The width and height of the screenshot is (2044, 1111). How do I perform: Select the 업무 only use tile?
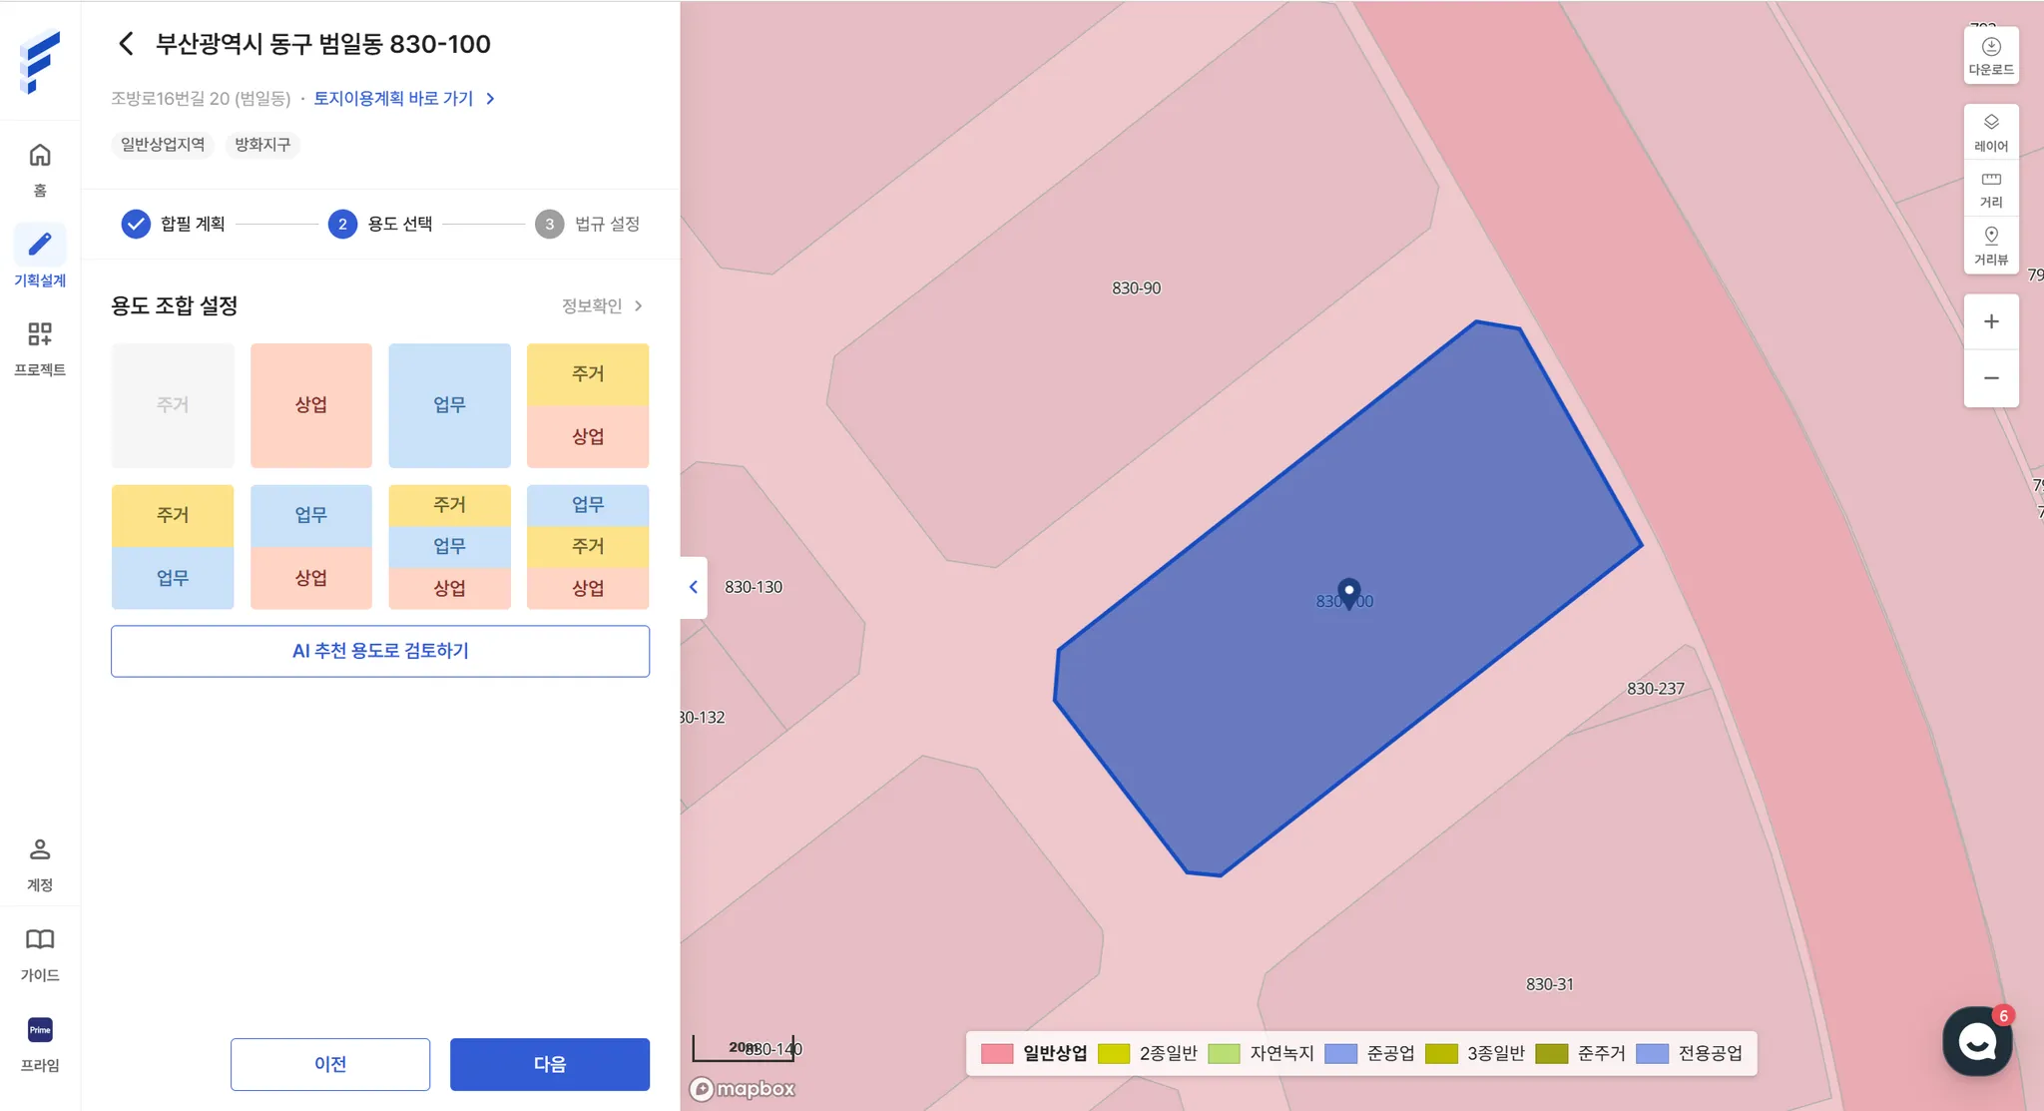(x=449, y=405)
